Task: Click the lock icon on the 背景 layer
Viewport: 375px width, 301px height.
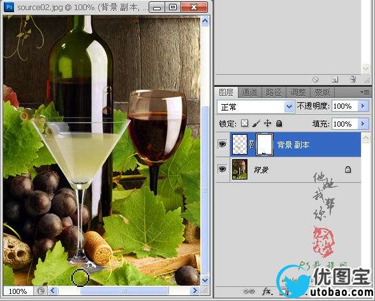Action: (x=348, y=170)
